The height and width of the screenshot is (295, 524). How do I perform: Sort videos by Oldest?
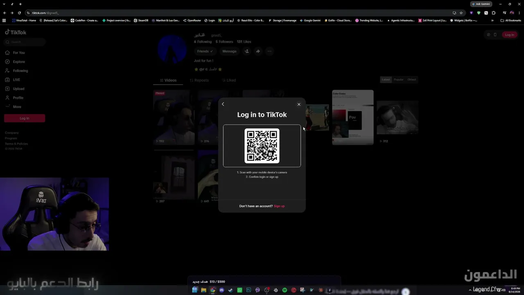[x=412, y=79]
